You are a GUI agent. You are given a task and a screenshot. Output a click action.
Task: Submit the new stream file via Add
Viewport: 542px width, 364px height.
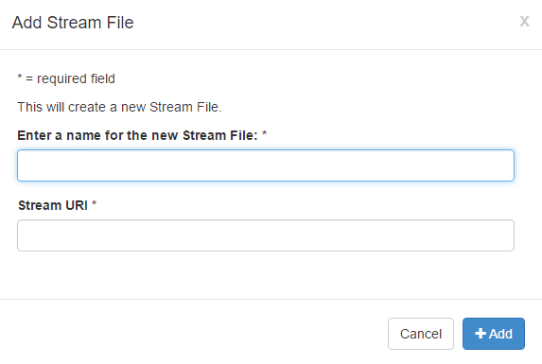(x=494, y=334)
